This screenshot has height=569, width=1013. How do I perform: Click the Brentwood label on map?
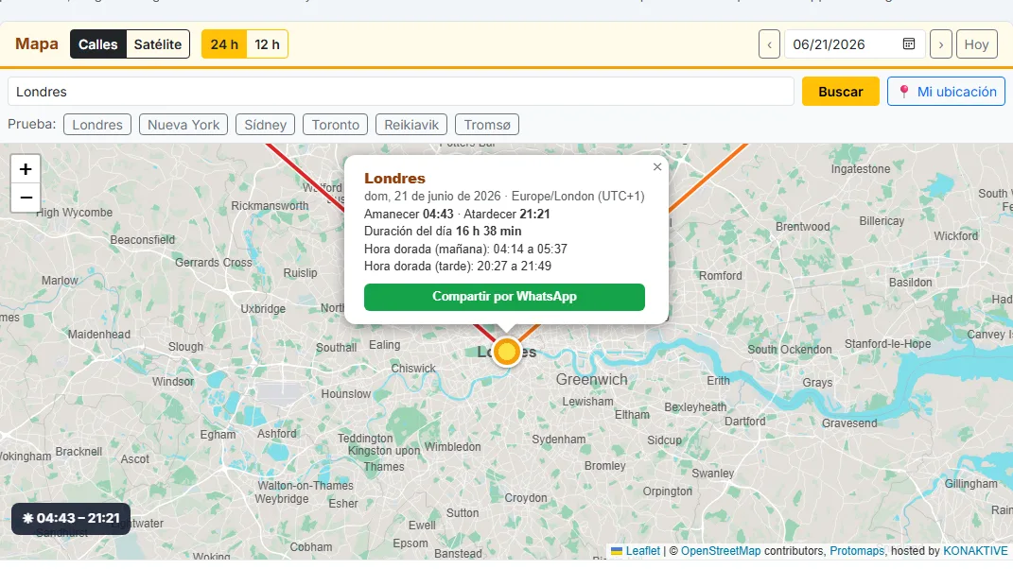point(802,227)
